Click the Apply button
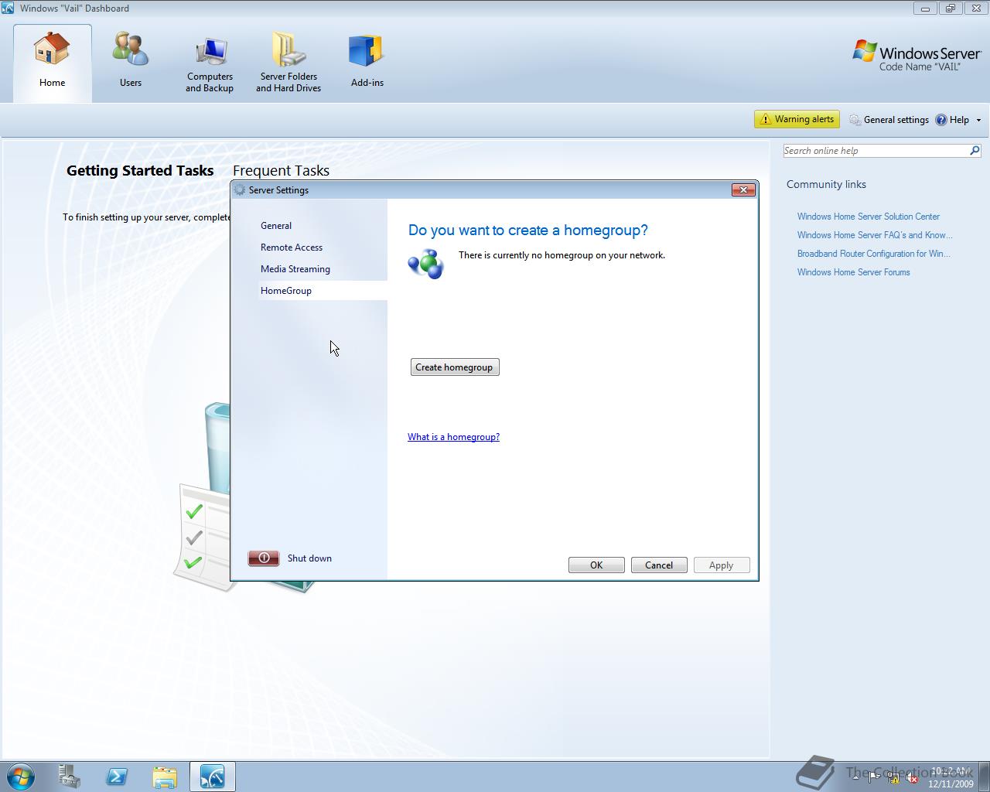990x792 pixels. [722, 565]
